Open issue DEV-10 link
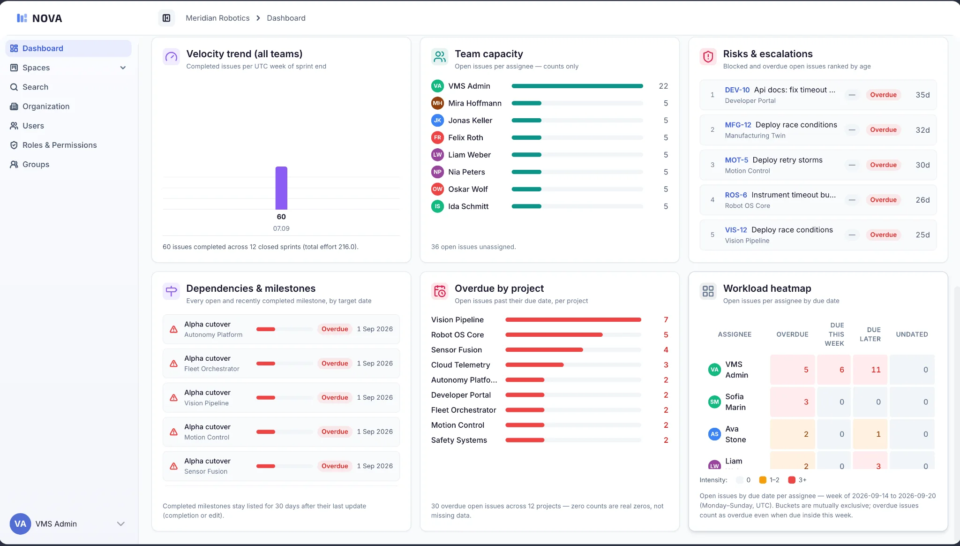The width and height of the screenshot is (960, 546). tap(737, 90)
